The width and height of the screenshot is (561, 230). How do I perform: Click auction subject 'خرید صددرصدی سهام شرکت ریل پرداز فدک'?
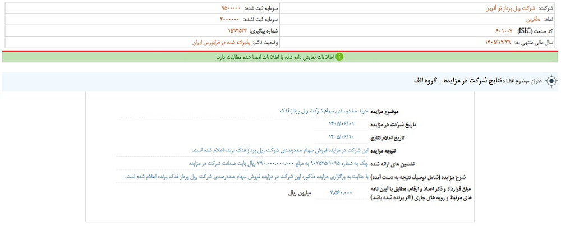click(324, 111)
